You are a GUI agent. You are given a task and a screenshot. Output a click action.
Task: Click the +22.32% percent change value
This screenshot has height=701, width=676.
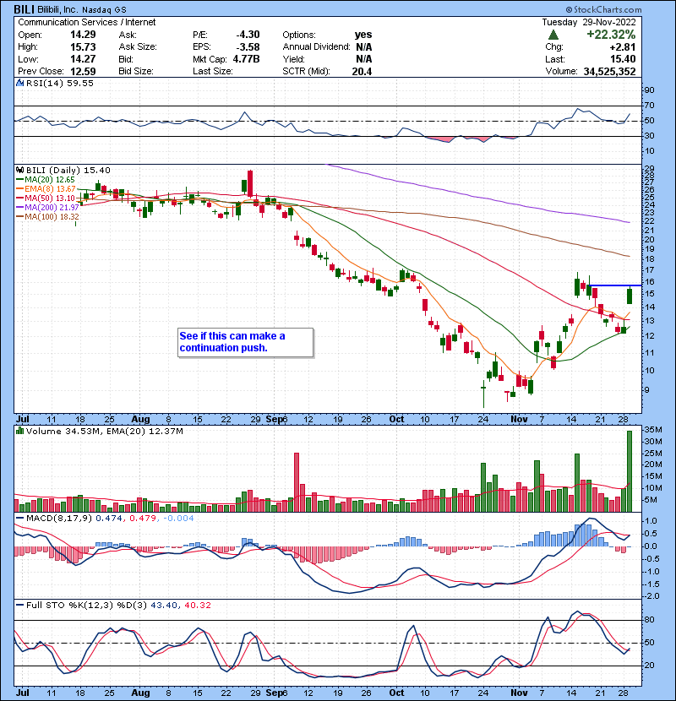[611, 35]
